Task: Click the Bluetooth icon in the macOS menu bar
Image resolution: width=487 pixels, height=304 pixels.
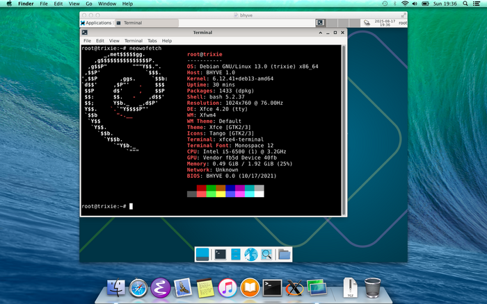Action: tap(394, 3)
